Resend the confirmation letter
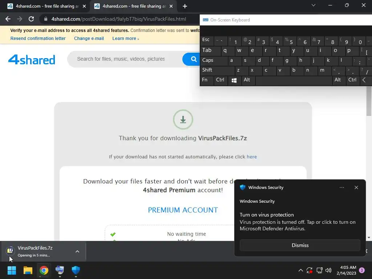Image resolution: width=372 pixels, height=279 pixels. (x=38, y=39)
